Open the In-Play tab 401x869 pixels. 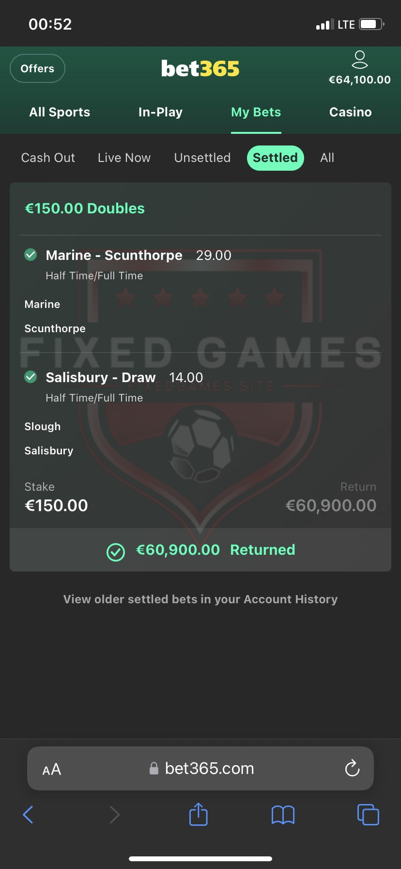[160, 112]
